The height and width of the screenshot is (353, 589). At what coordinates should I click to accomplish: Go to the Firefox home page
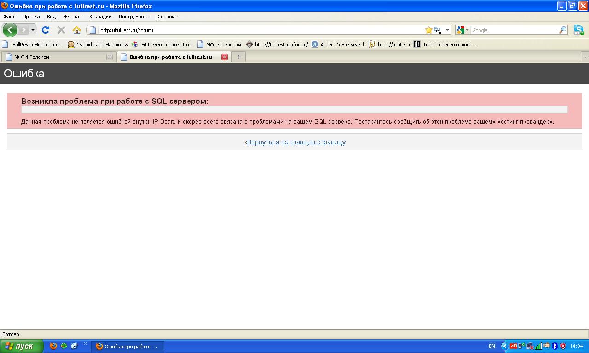tap(77, 30)
